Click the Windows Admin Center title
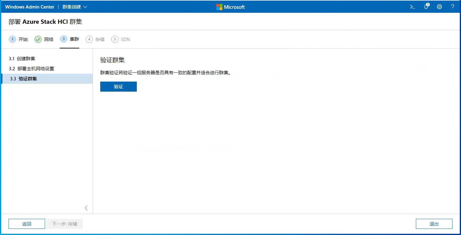Screen dimensions: 461x235 coord(30,7)
